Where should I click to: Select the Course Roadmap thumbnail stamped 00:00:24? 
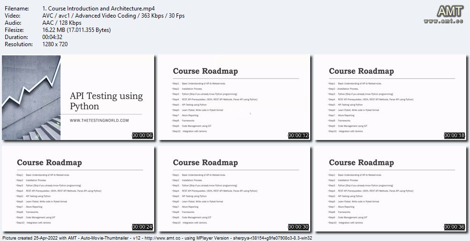point(78,189)
